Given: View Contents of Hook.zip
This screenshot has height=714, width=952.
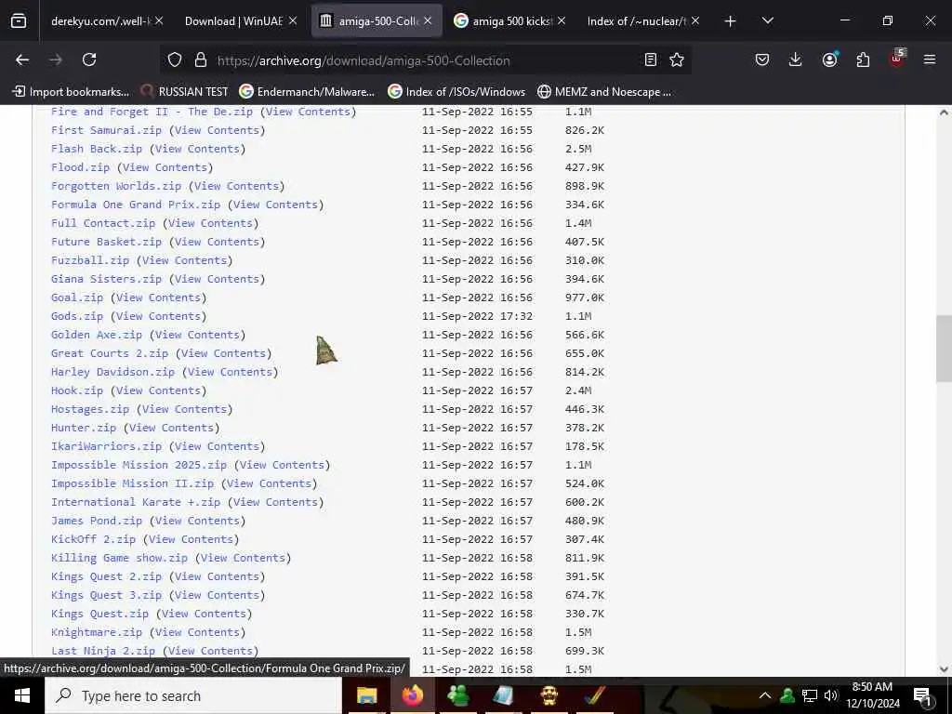Looking at the screenshot, I should click(158, 390).
